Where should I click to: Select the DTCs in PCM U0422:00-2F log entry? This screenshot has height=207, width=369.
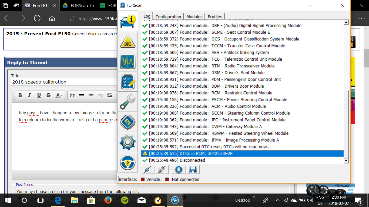[x=242, y=153]
